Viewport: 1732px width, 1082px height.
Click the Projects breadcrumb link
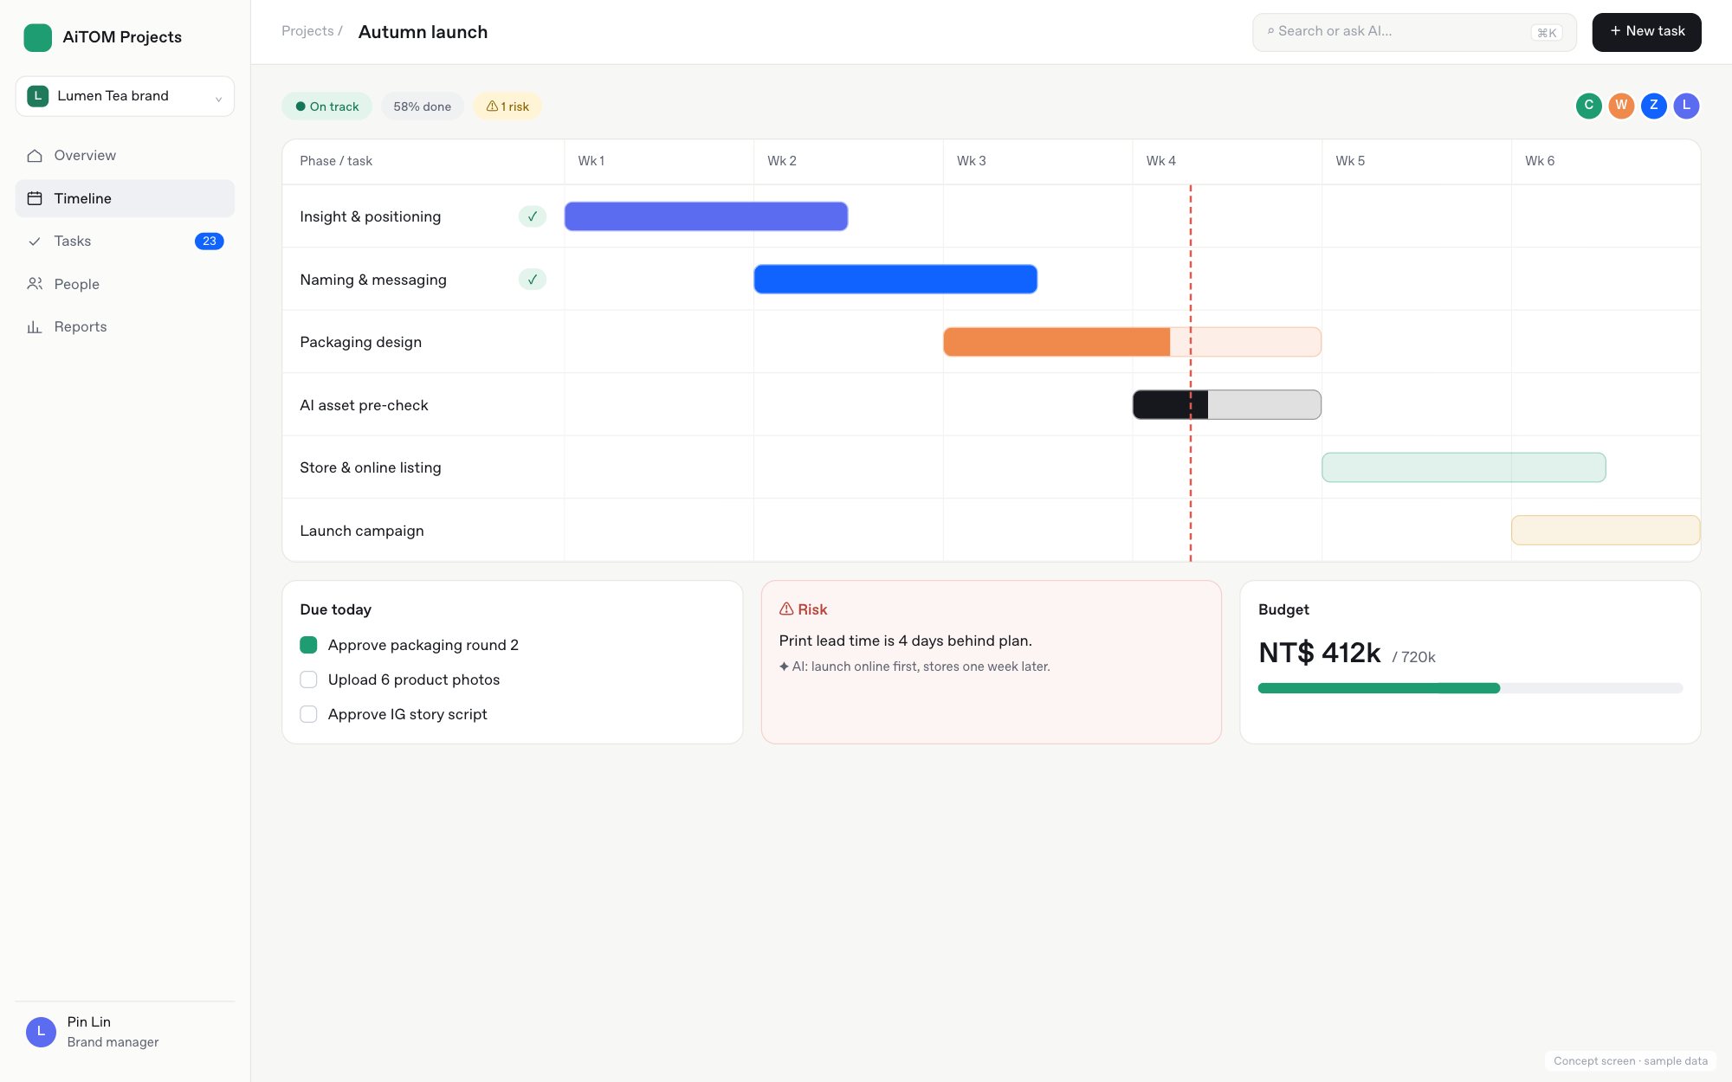[307, 31]
